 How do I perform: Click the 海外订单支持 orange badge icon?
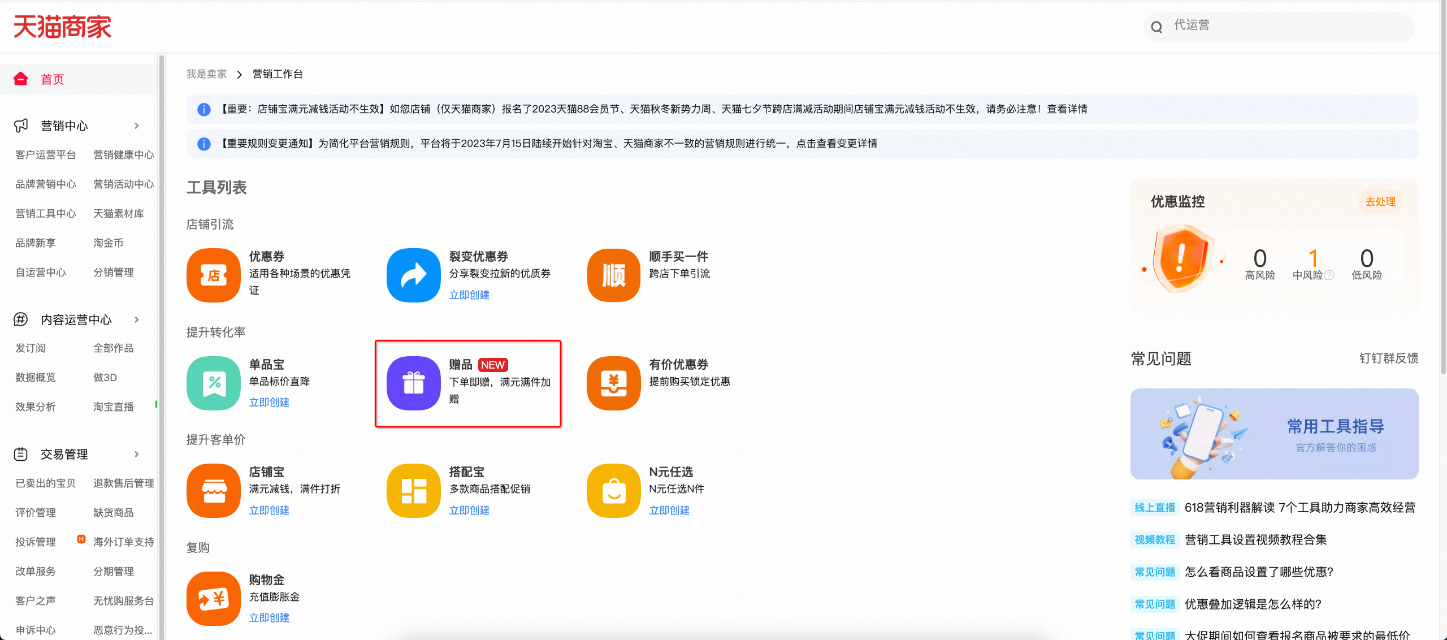[x=81, y=539]
